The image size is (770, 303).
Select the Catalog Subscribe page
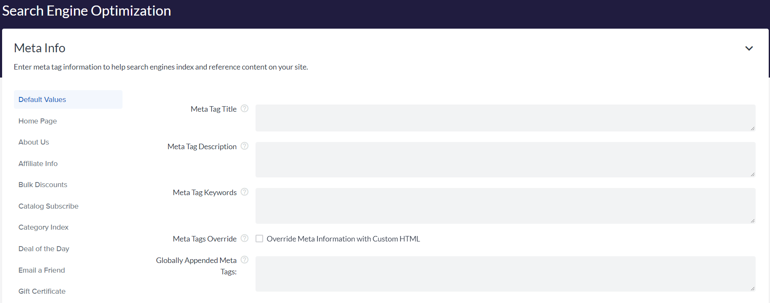click(48, 206)
